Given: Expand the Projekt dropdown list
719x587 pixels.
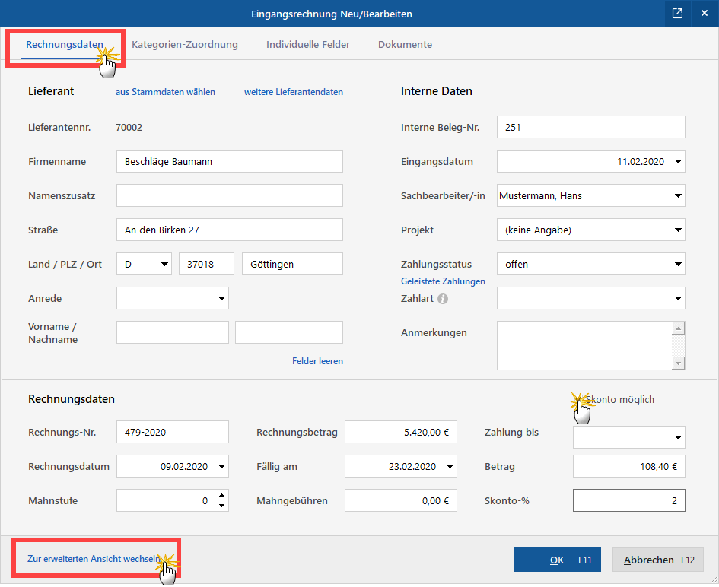Looking at the screenshot, I should point(678,230).
